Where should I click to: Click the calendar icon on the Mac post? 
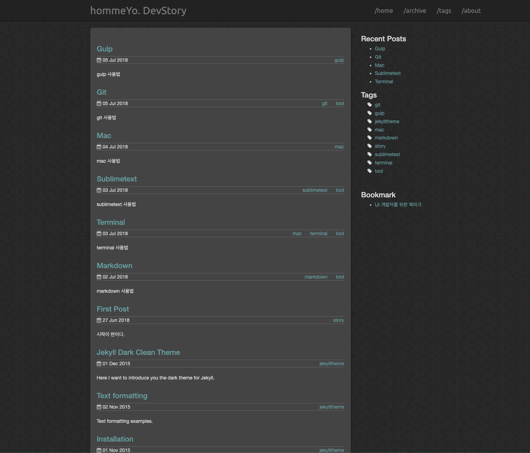point(99,146)
